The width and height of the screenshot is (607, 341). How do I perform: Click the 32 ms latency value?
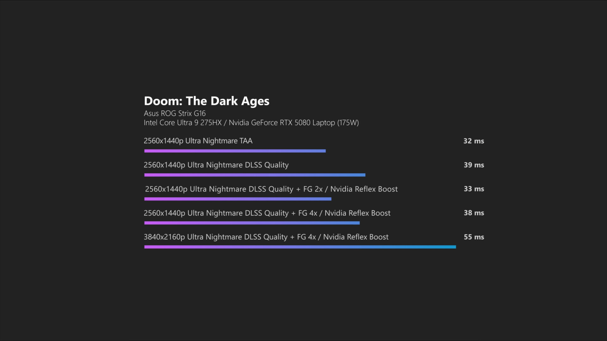pyautogui.click(x=473, y=141)
